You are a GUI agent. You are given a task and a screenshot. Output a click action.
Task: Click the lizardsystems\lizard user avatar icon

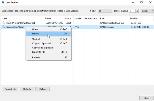click(x=4, y=27)
